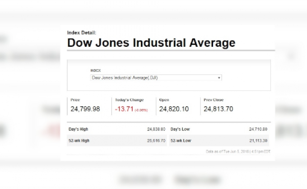The width and height of the screenshot is (307, 189).
Task: Open the Dow Jones index dropdown
Action: (x=155, y=78)
